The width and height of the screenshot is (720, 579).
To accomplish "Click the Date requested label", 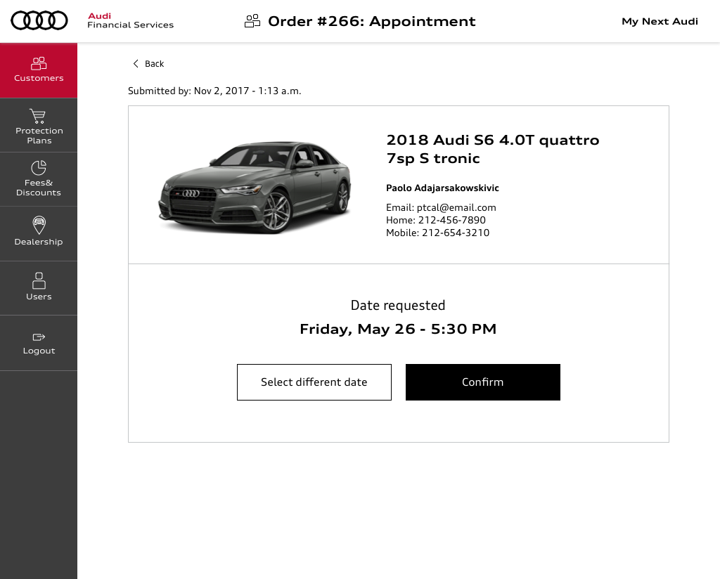I will tap(398, 306).
